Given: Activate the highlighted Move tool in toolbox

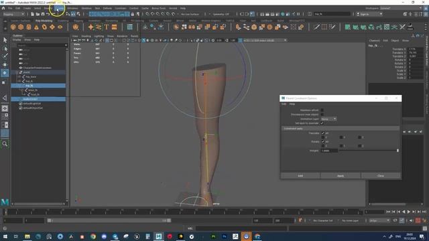Looking at the screenshot, I should coord(5,73).
